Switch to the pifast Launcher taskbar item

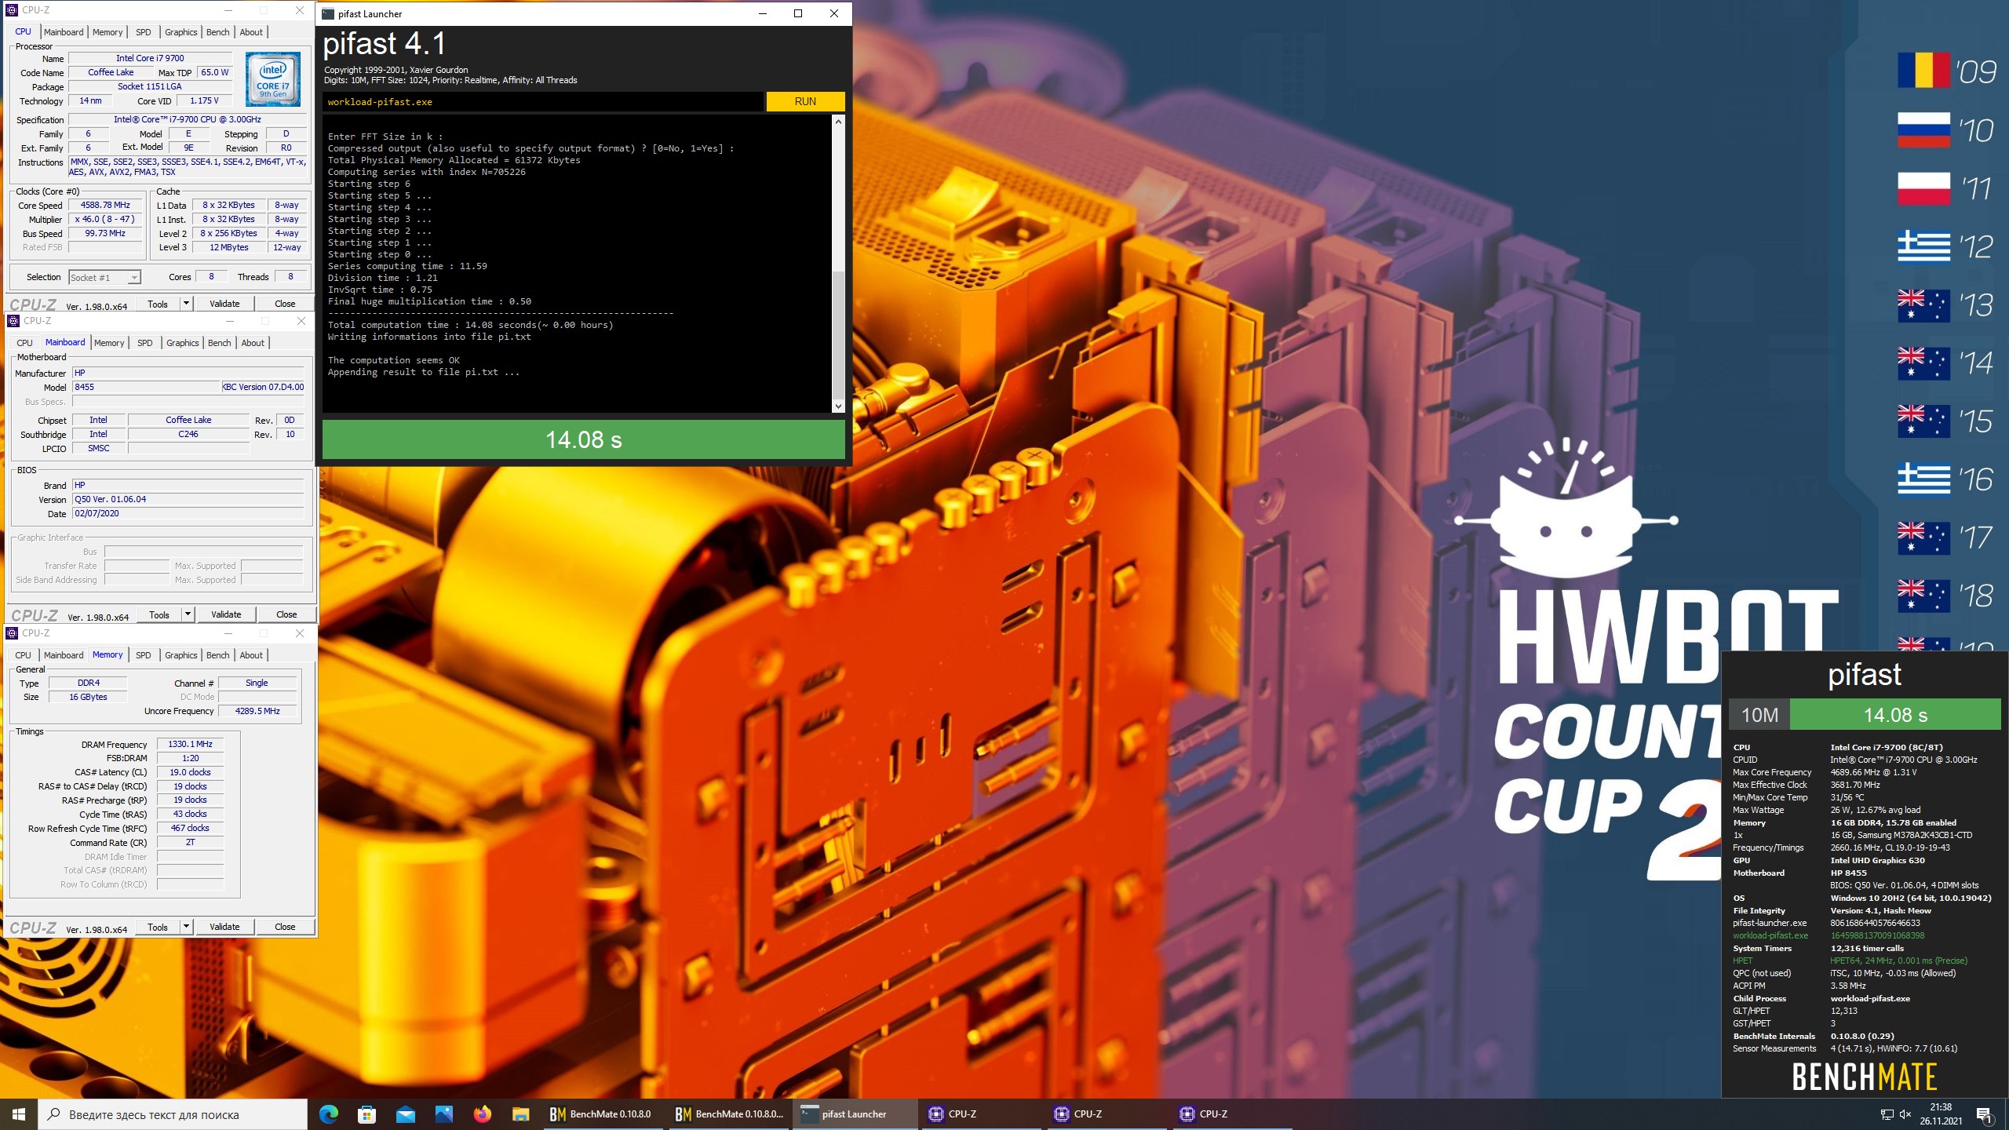855,1114
